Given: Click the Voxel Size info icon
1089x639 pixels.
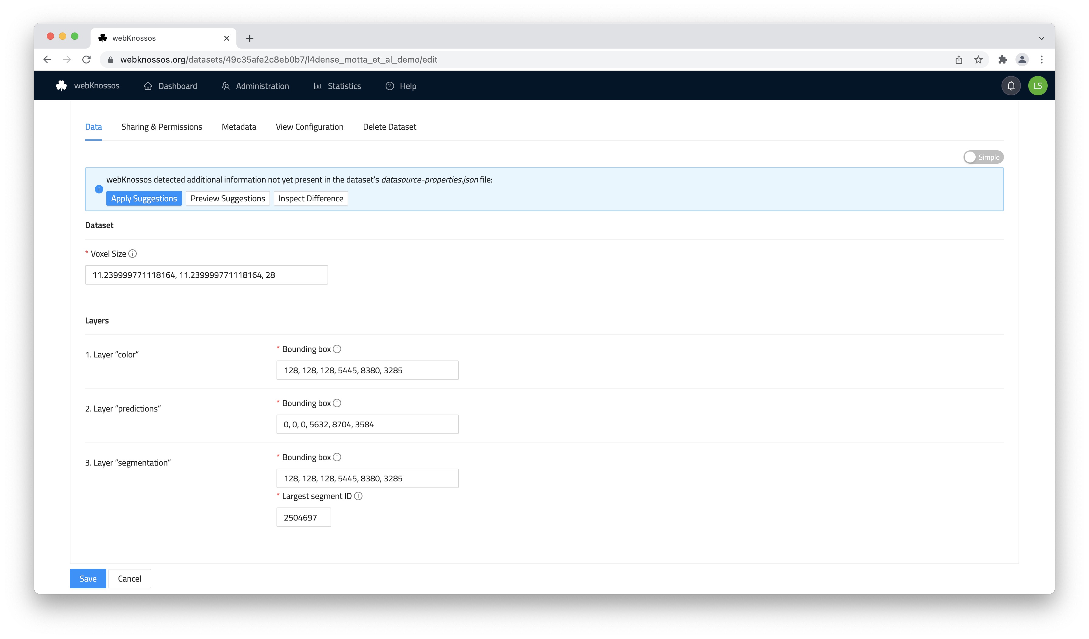Looking at the screenshot, I should [133, 254].
